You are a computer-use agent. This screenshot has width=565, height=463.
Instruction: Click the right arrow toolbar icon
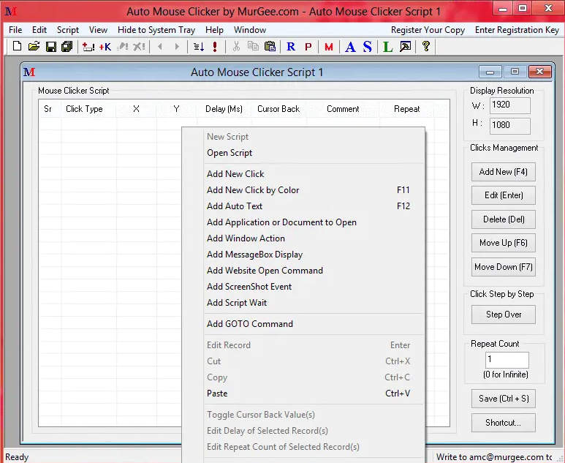click(177, 47)
